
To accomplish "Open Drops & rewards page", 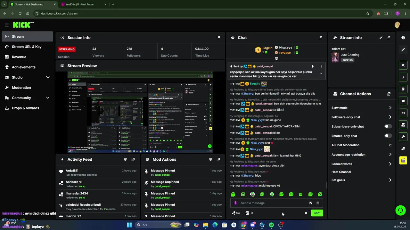I will coord(27,108).
